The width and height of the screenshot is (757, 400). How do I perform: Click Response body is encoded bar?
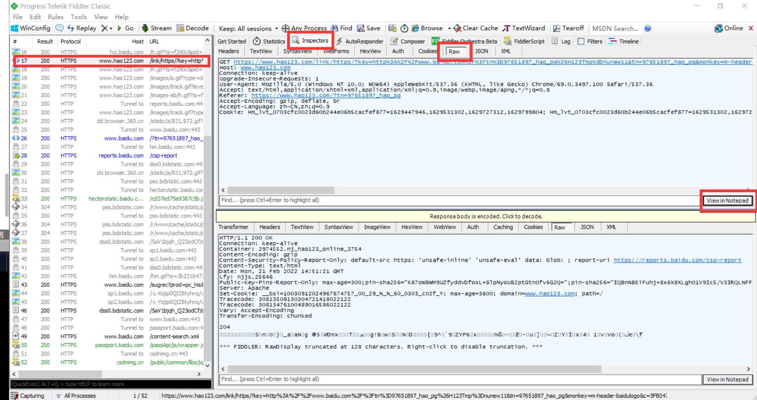tap(486, 216)
